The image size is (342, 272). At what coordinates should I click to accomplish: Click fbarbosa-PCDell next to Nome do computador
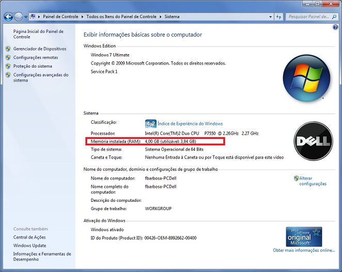[161, 178]
